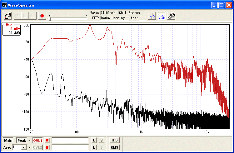Viewport: 234px width, 153px height.
Task: Toggle the Peak hold display
Action: click(22, 141)
